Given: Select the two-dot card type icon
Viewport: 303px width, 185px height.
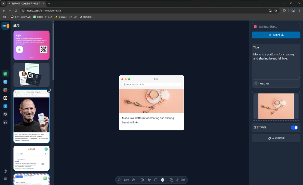Looking at the screenshot, I should [x=5, y=122].
